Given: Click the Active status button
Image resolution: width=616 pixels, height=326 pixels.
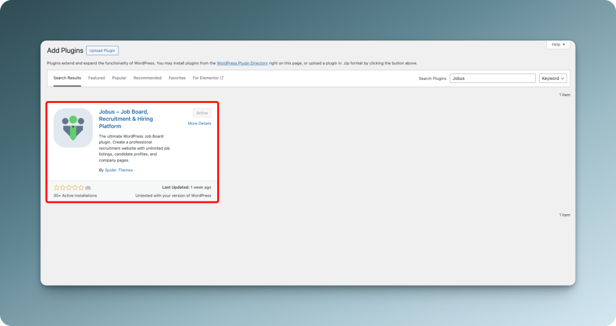Looking at the screenshot, I should (x=202, y=113).
